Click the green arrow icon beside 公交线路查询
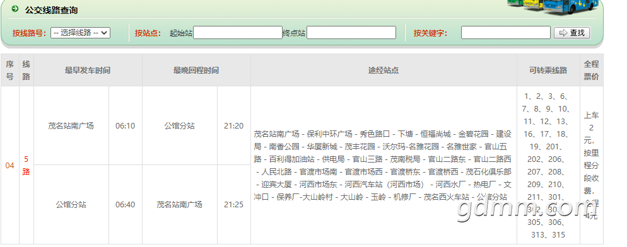This screenshot has width=627, height=247. [15, 9]
